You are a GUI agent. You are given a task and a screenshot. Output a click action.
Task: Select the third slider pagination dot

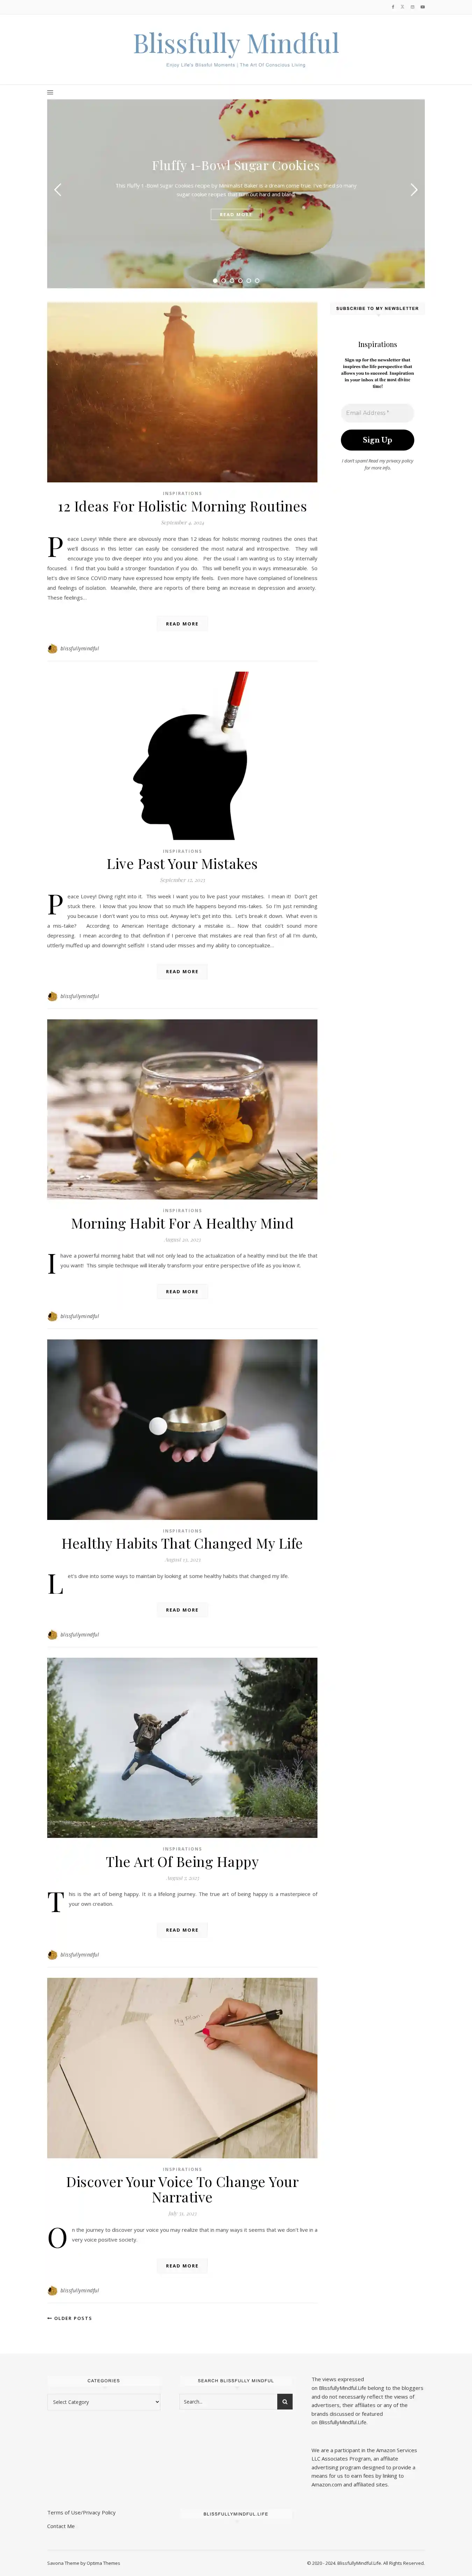[x=232, y=281]
